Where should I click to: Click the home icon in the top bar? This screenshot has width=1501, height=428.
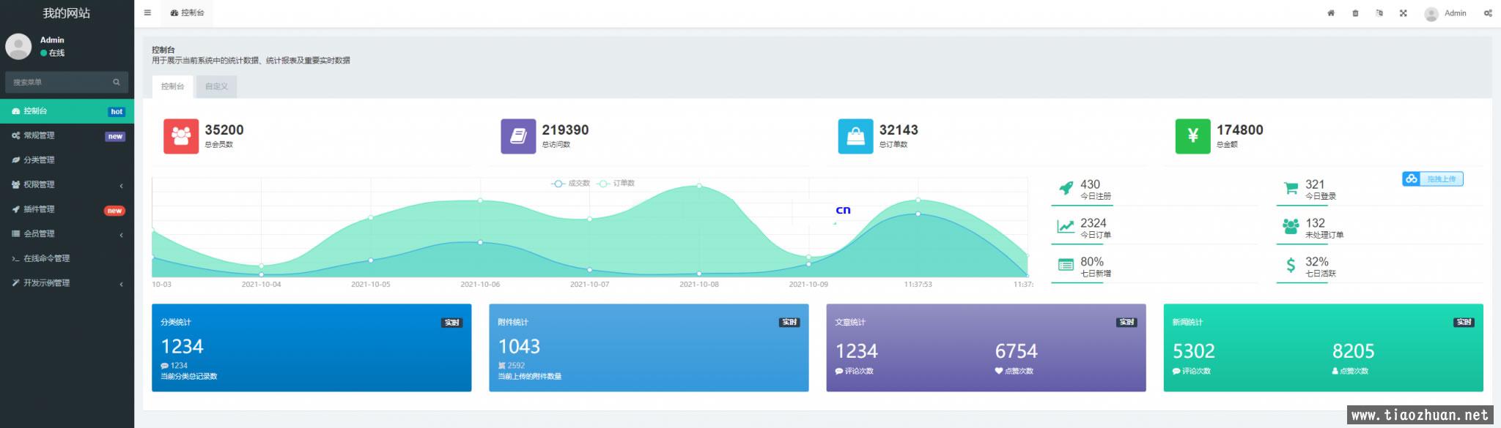[1331, 13]
